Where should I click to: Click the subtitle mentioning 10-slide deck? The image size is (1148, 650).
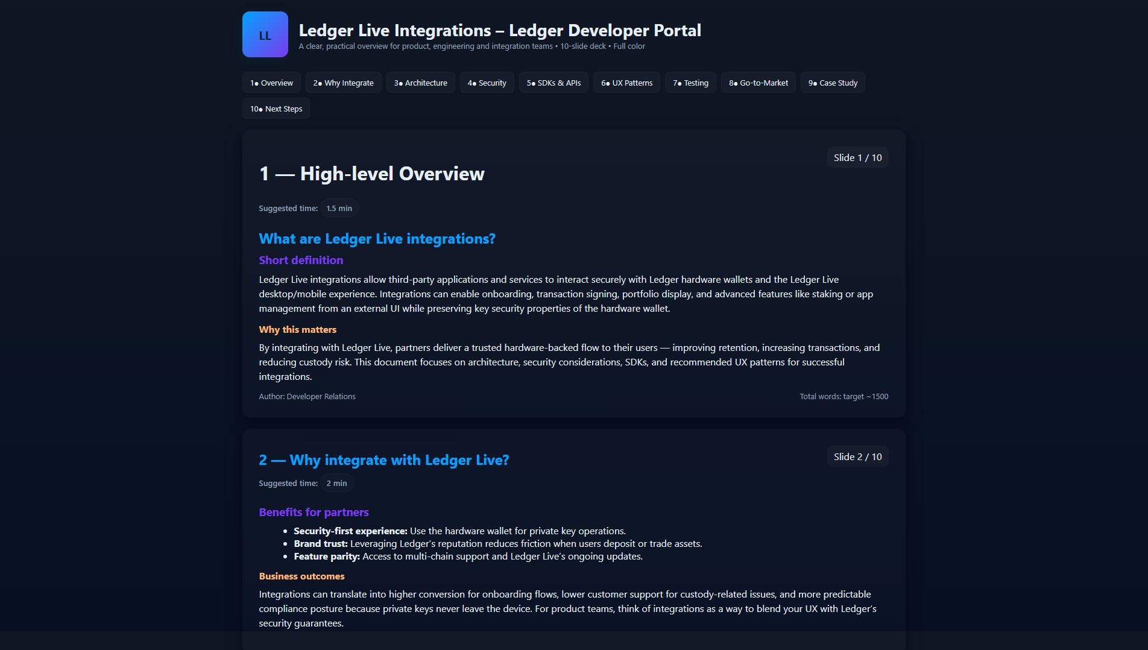[471, 46]
